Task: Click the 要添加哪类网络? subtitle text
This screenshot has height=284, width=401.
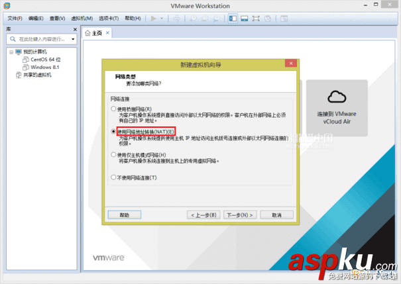Action: (144, 83)
